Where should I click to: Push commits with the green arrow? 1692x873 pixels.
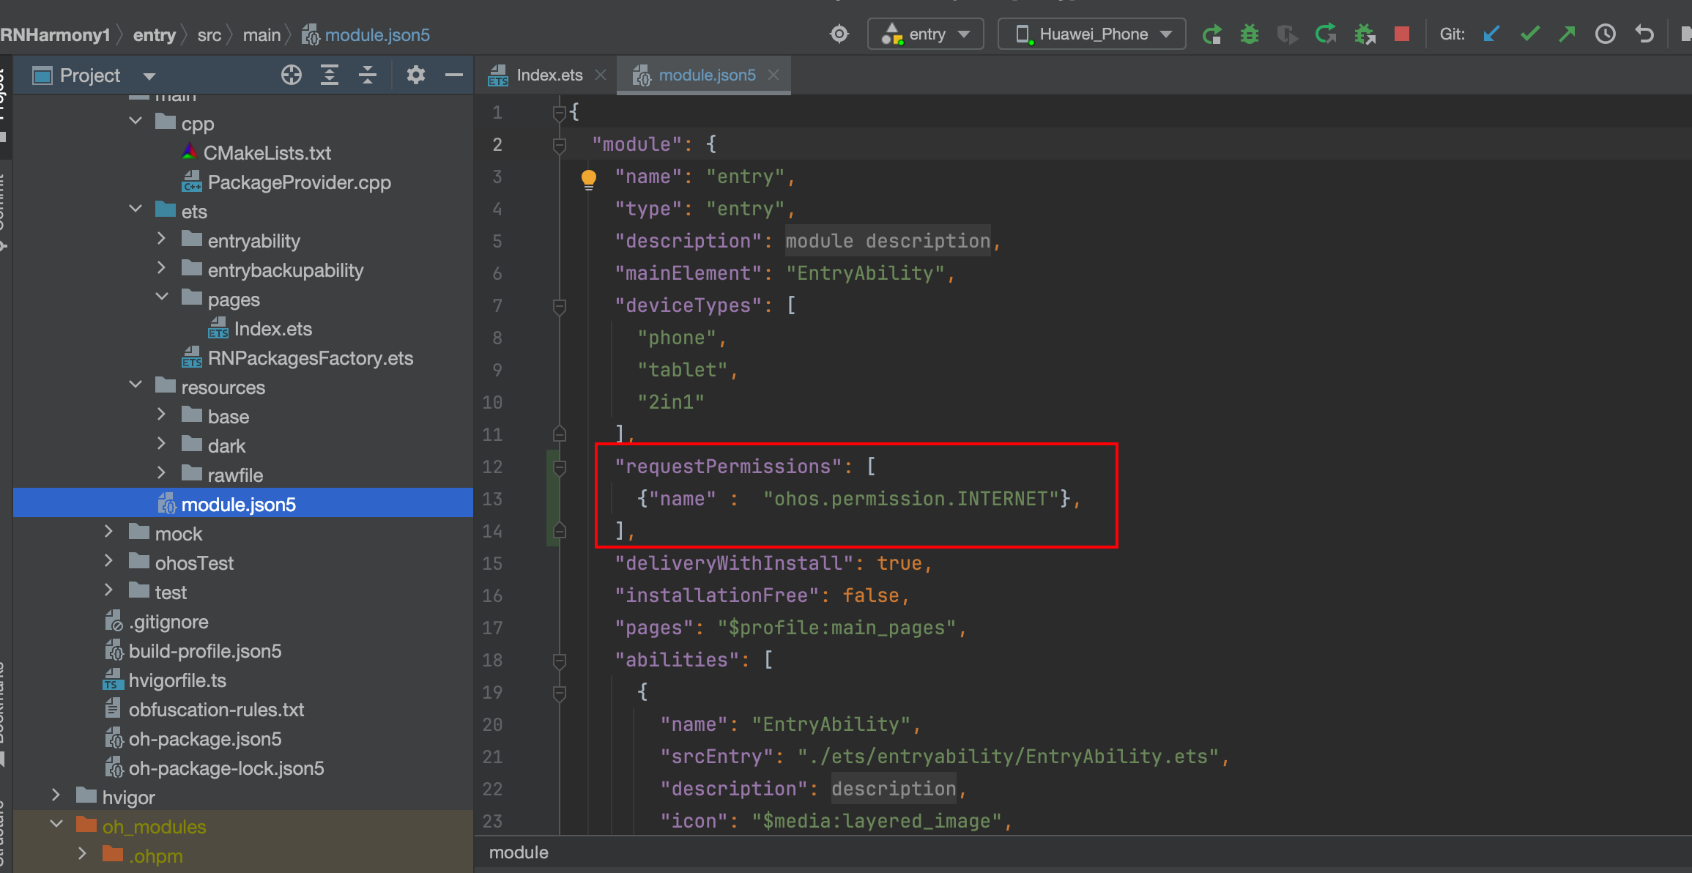tap(1567, 34)
